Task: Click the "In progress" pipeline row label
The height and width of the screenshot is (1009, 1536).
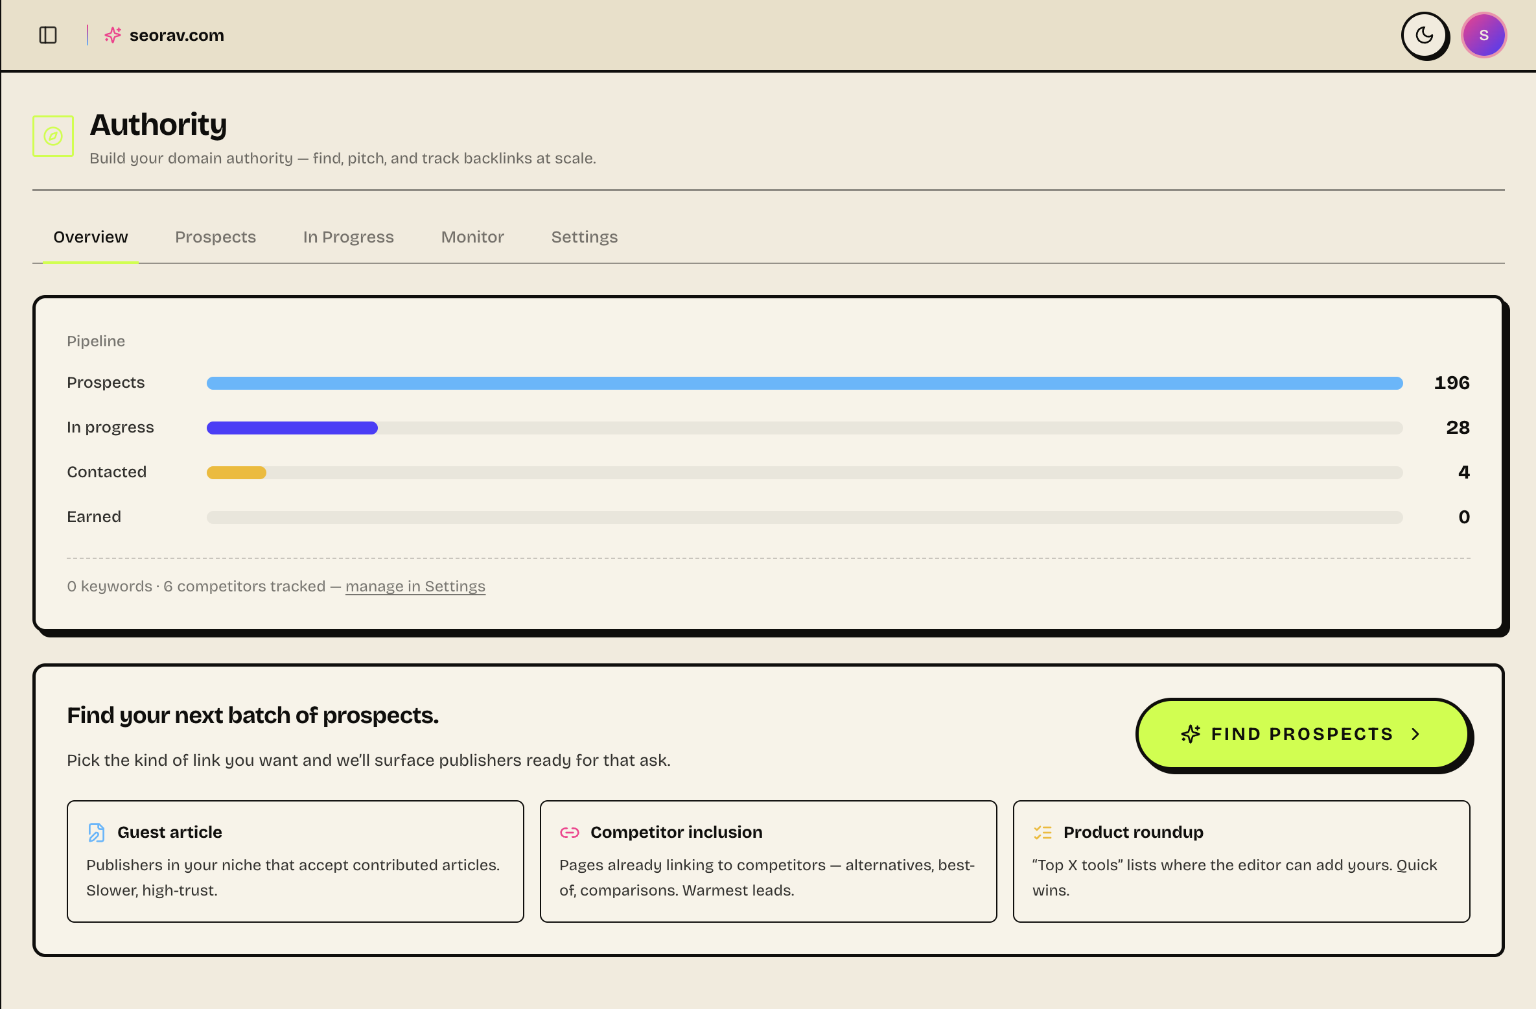Action: pyautogui.click(x=110, y=427)
